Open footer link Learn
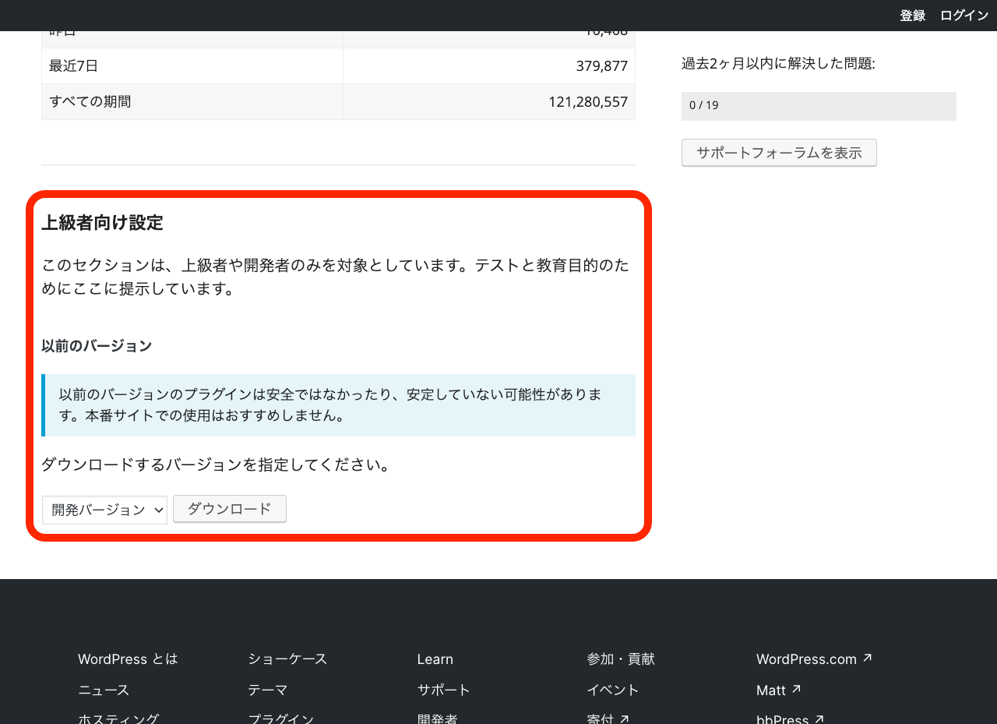 pos(435,659)
